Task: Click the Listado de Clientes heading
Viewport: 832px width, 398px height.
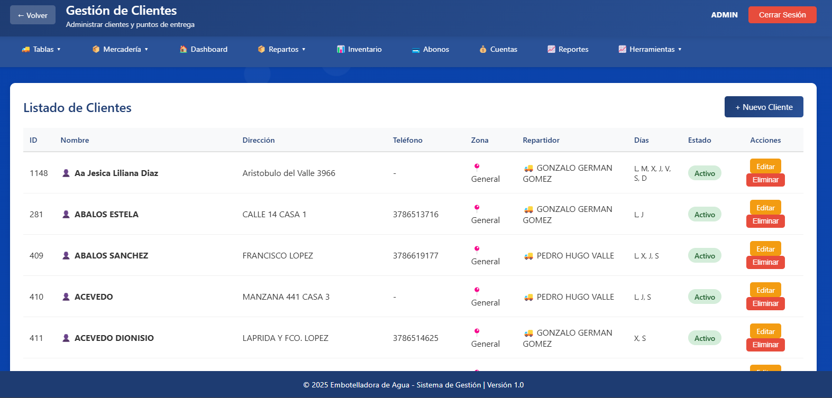Action: coord(77,107)
